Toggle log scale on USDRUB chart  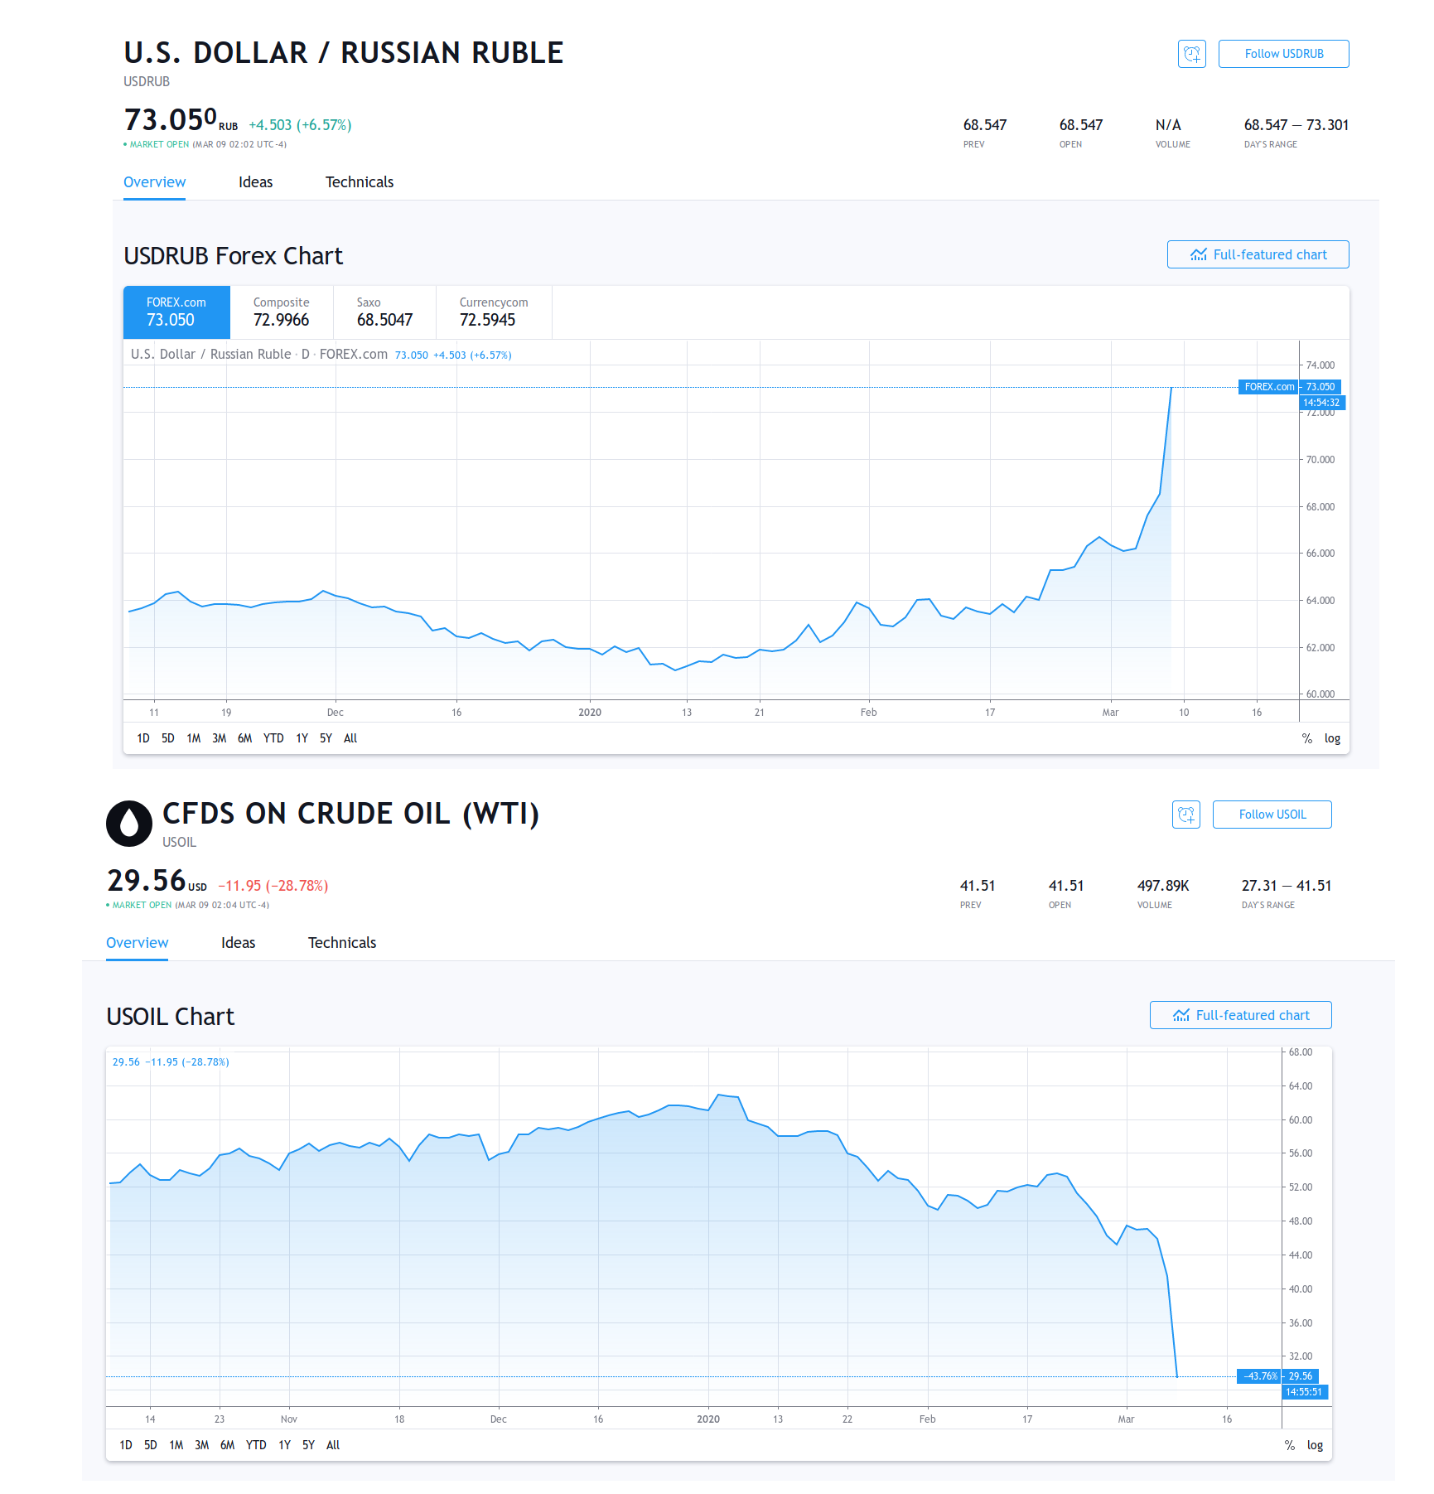[x=1332, y=738]
